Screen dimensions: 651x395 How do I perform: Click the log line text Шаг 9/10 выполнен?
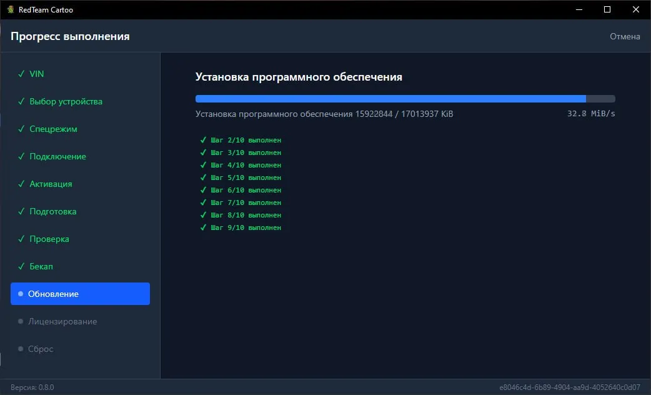click(246, 227)
